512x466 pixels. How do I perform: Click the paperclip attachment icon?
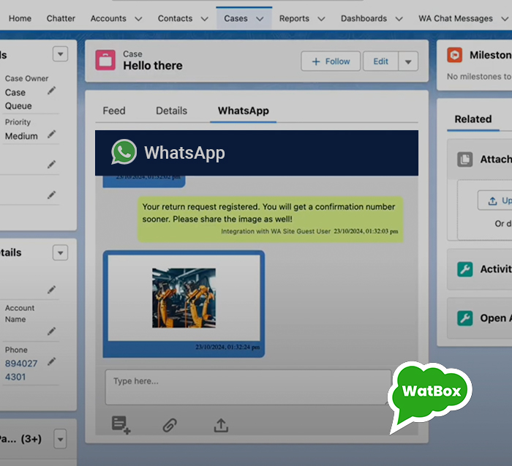(170, 425)
